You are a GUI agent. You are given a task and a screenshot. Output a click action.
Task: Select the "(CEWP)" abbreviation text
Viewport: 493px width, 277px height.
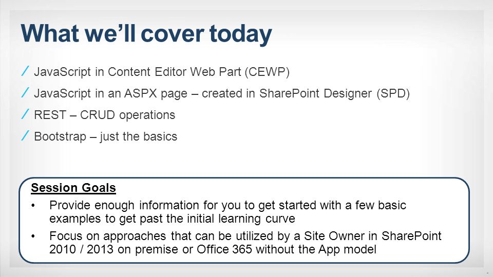point(267,72)
